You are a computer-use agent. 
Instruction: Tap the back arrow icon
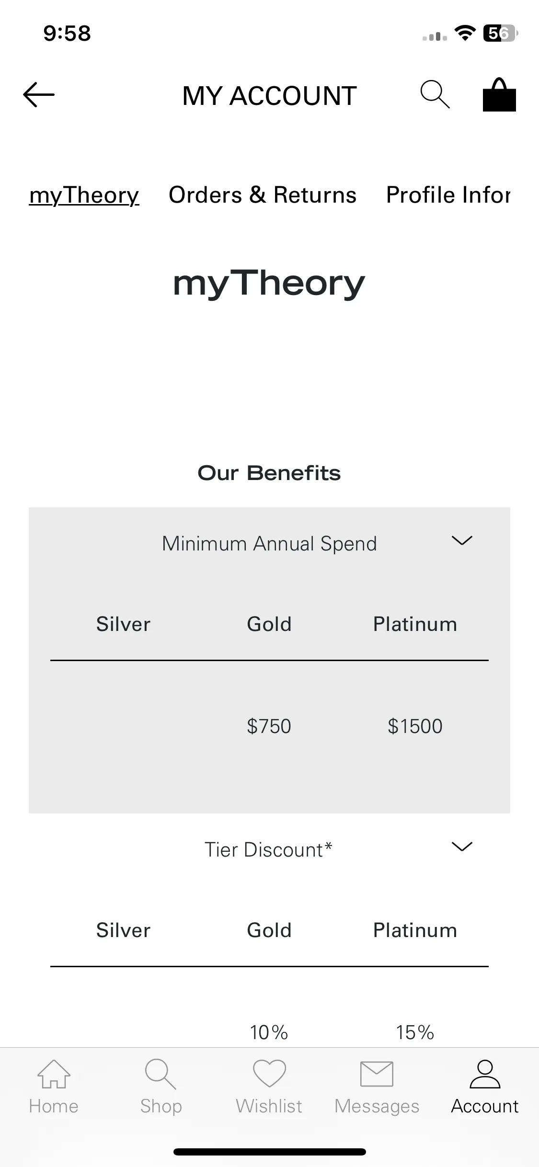(x=39, y=94)
